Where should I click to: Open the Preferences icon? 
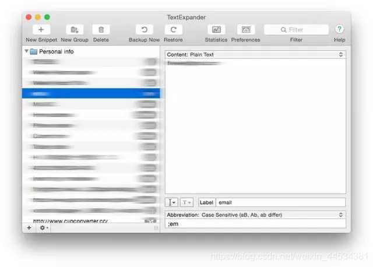click(246, 30)
